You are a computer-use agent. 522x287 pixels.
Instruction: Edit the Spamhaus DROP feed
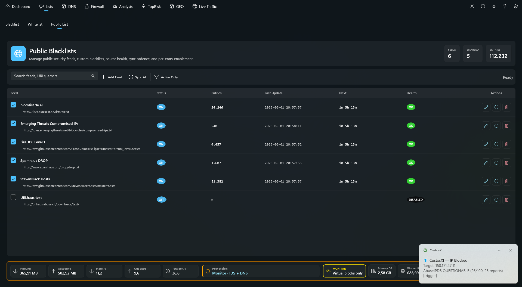tap(486, 163)
